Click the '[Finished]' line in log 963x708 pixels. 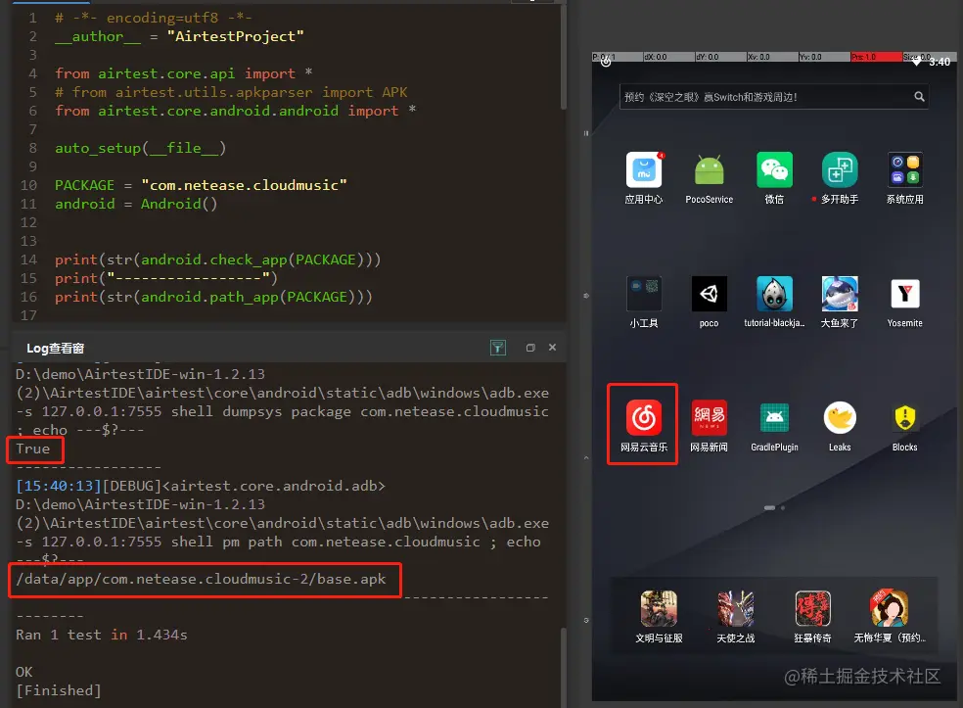(x=59, y=690)
